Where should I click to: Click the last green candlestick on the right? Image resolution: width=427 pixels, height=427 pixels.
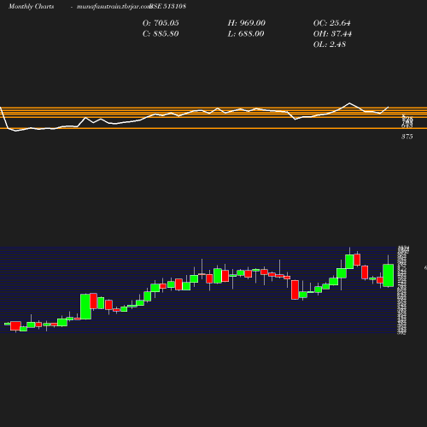389,275
